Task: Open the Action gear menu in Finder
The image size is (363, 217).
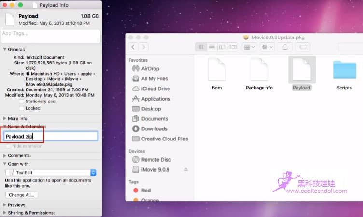Action: (x=267, y=47)
